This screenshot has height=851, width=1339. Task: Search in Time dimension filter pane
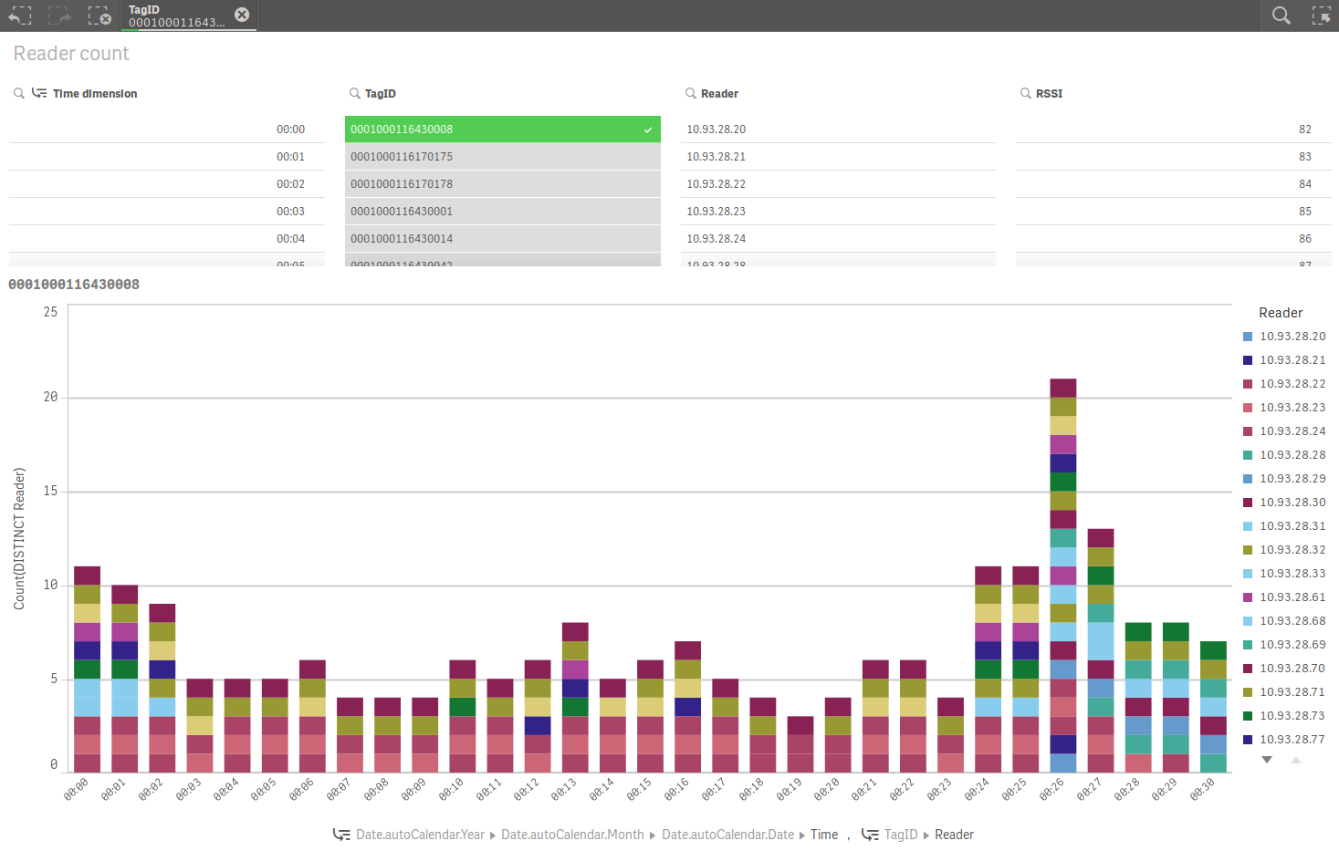tap(19, 93)
